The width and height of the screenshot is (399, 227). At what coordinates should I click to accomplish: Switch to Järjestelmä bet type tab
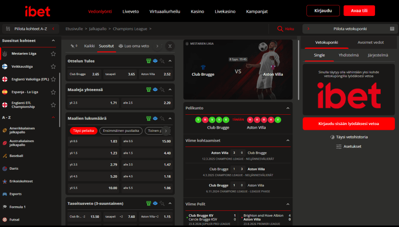click(x=378, y=55)
